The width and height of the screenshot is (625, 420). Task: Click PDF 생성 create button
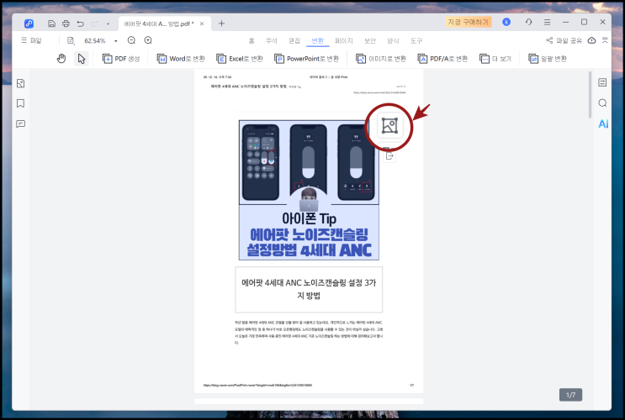(x=121, y=59)
